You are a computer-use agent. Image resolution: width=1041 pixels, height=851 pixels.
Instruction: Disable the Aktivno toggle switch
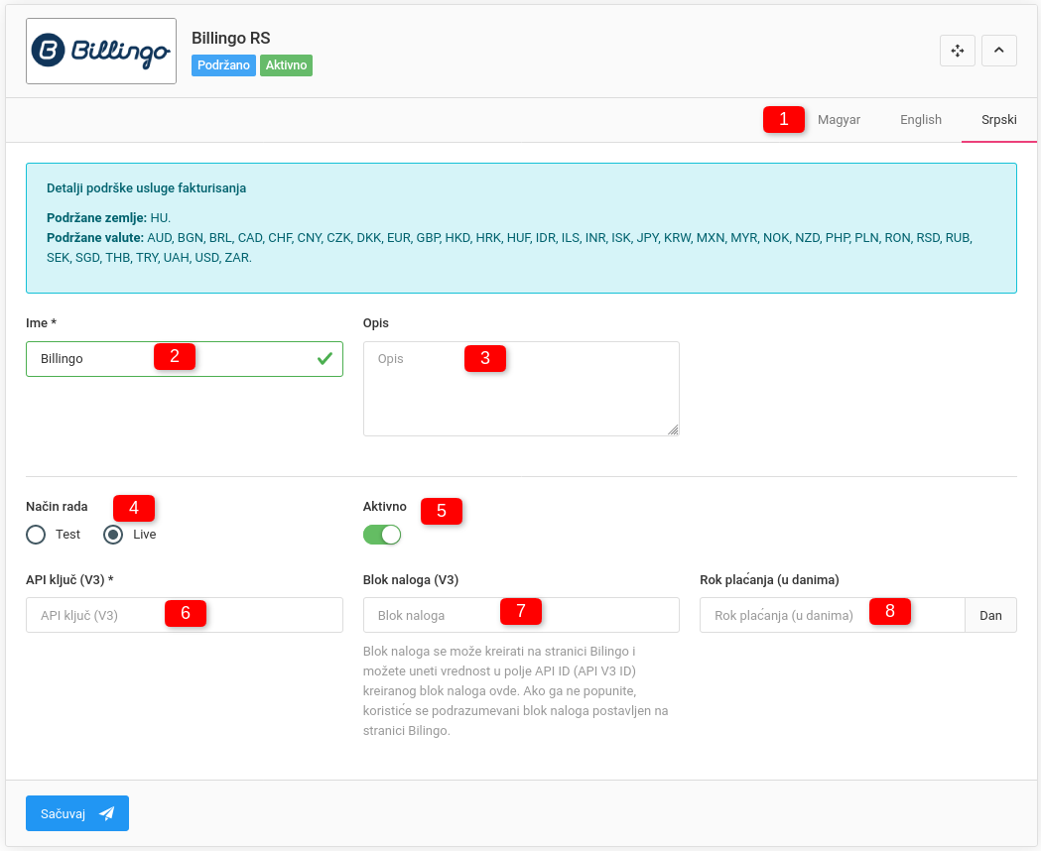pos(382,535)
